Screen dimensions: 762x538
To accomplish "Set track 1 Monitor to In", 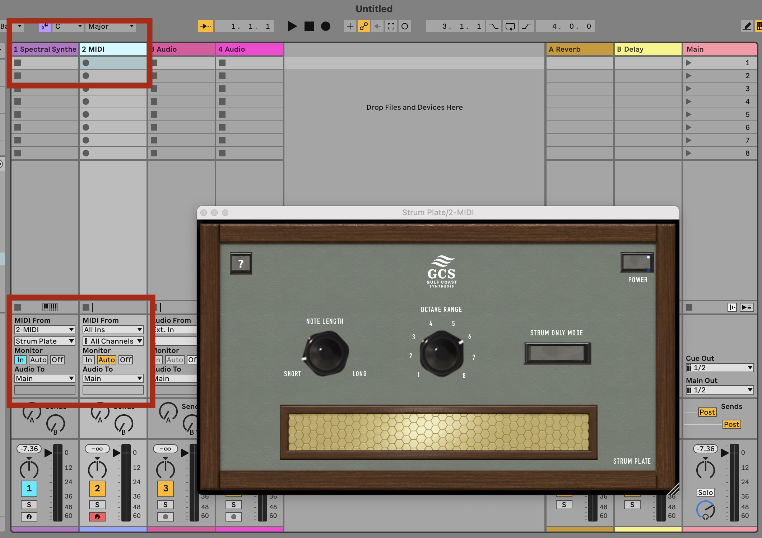I will pyautogui.click(x=20, y=359).
